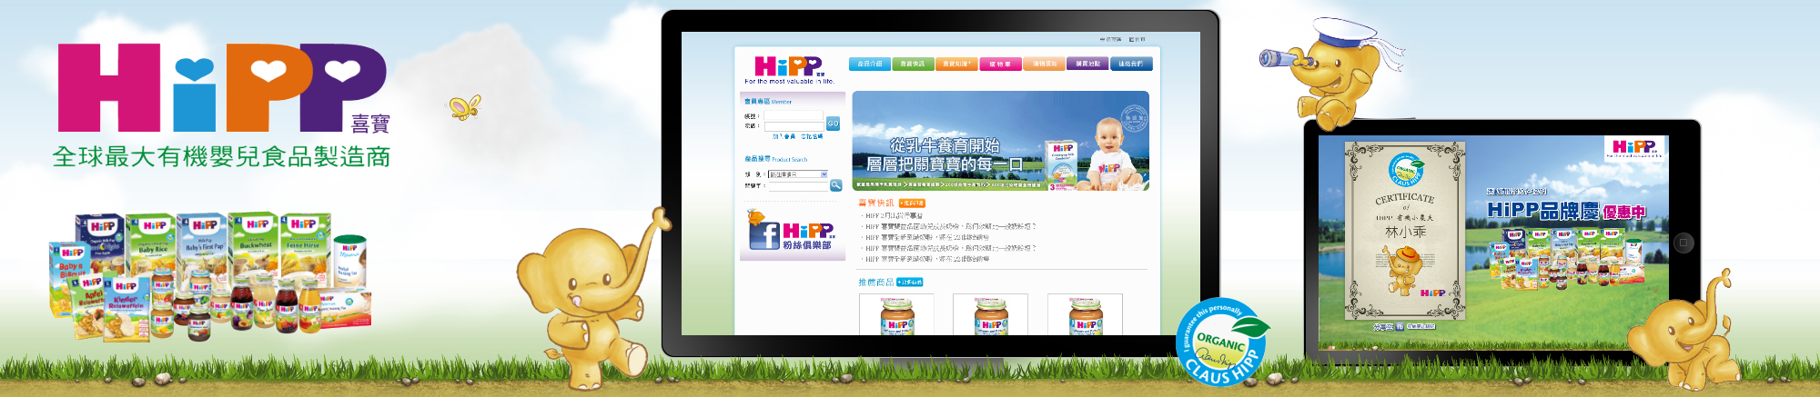Click the join member link below login
Image resolution: width=1820 pixels, height=397 pixels.
pos(784,136)
